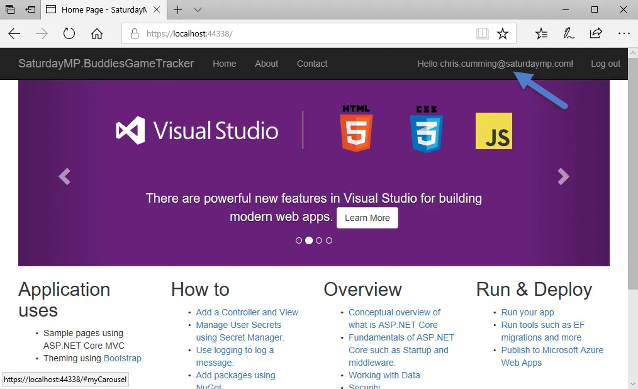Screen dimensions: 638x389
Task: Click the 'How to' heading
Action: (x=200, y=290)
